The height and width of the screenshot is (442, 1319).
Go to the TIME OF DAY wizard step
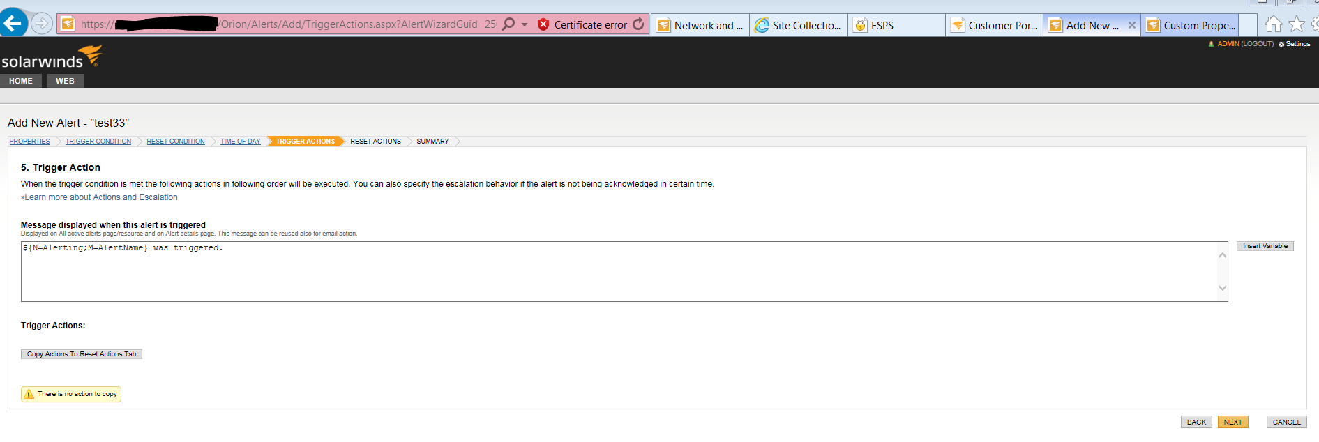tap(241, 142)
